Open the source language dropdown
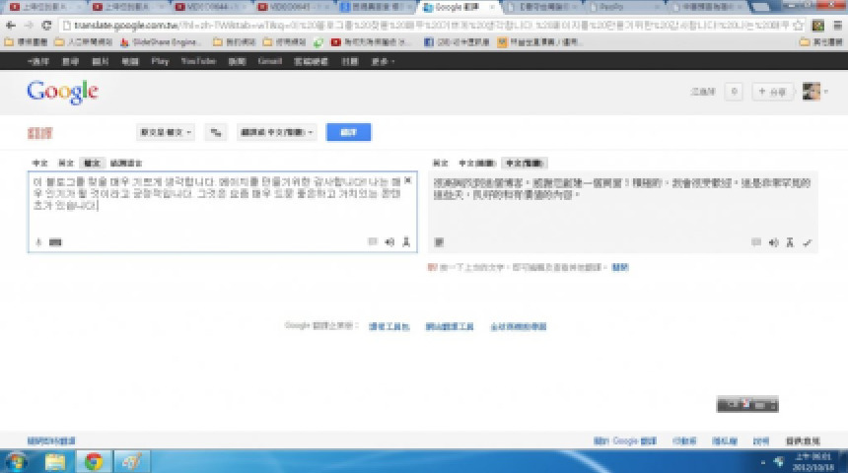Image resolution: width=848 pixels, height=473 pixels. (165, 131)
